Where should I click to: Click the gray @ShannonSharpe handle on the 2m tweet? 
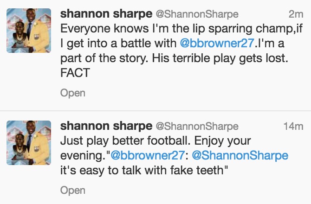pyautogui.click(x=197, y=14)
